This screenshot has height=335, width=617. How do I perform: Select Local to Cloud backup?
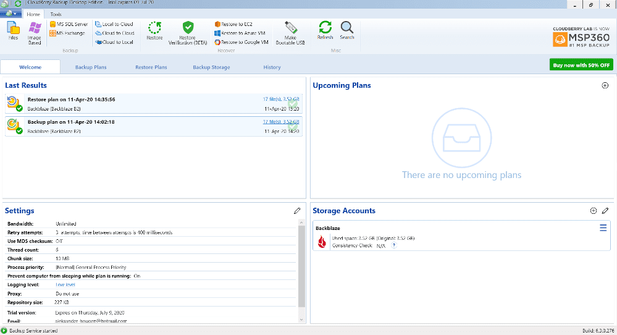tap(114, 24)
